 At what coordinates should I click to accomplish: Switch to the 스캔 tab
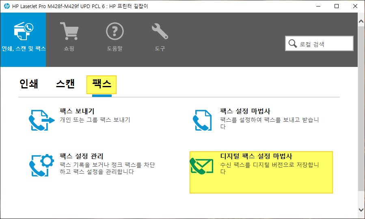65,84
